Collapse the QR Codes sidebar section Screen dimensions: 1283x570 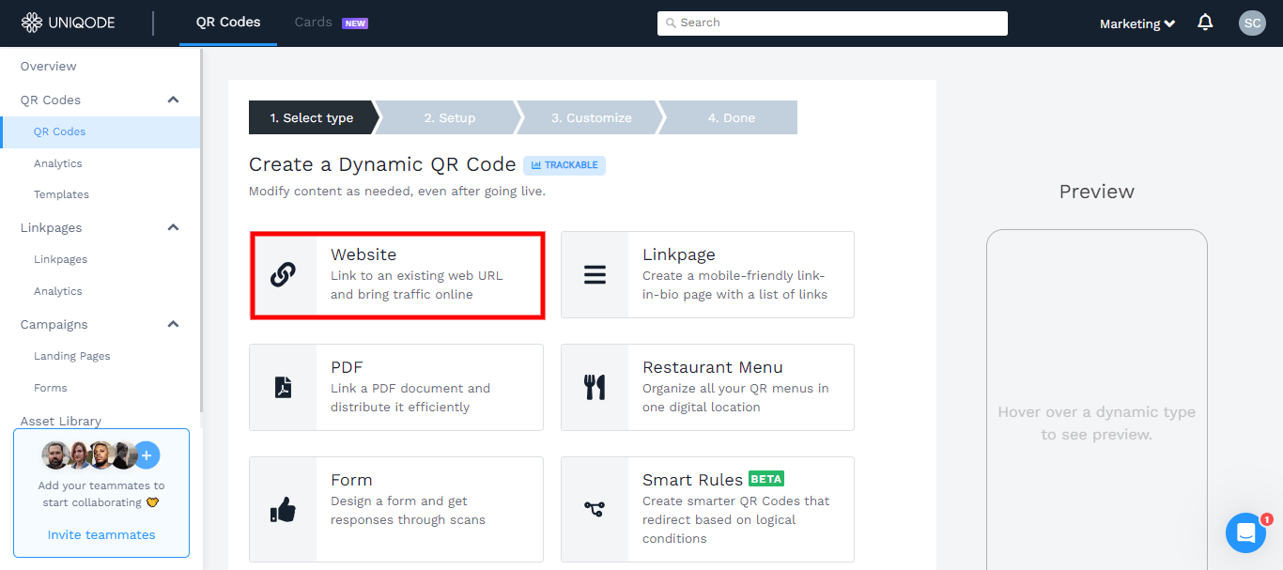(x=173, y=99)
